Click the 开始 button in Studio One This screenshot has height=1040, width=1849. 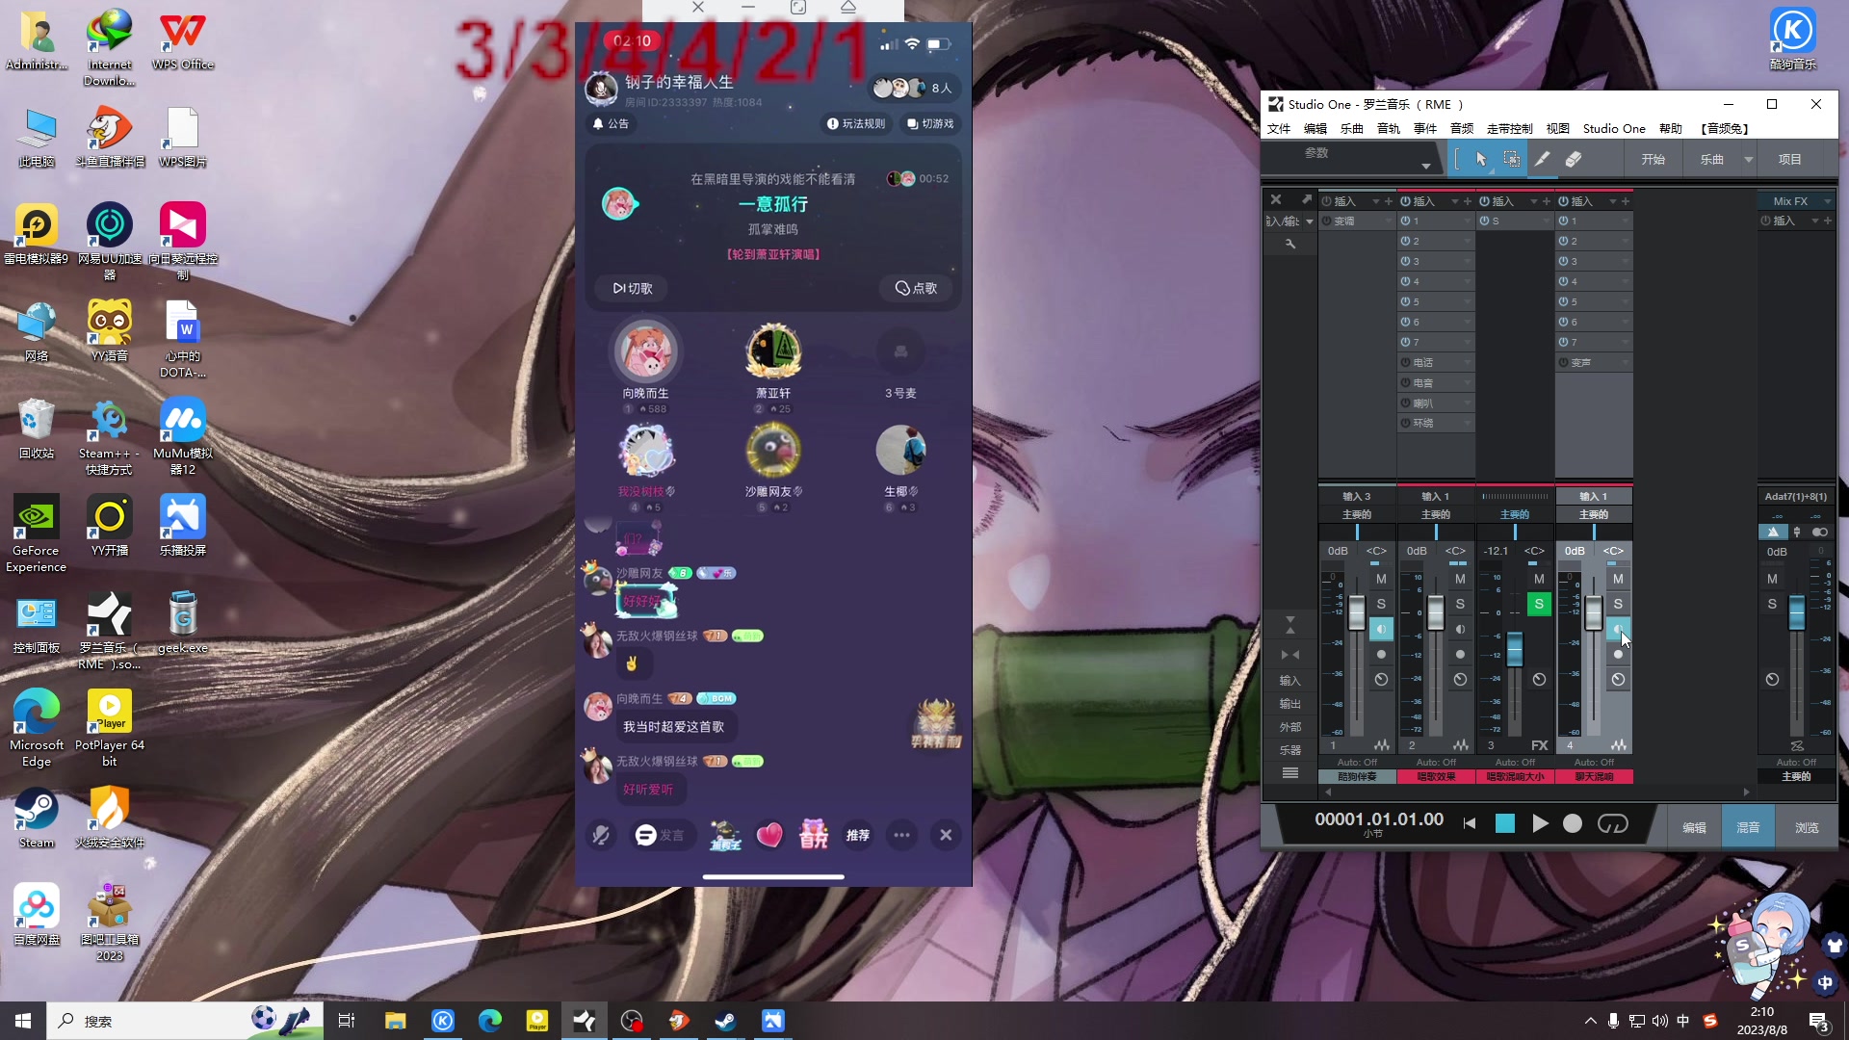(1654, 159)
